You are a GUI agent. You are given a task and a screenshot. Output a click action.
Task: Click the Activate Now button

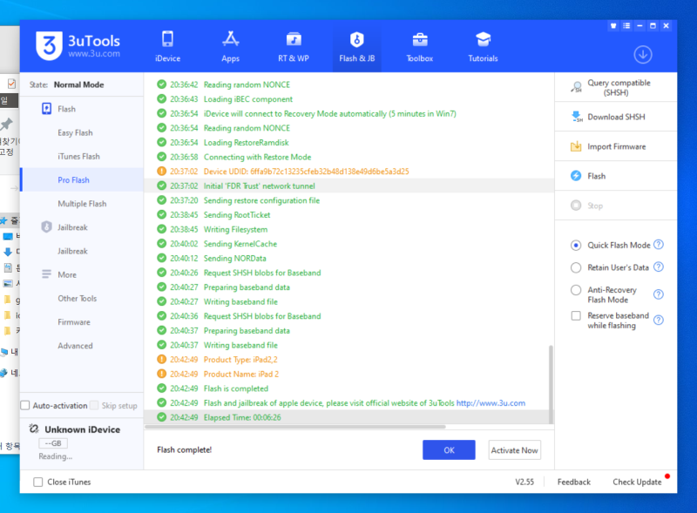click(514, 450)
